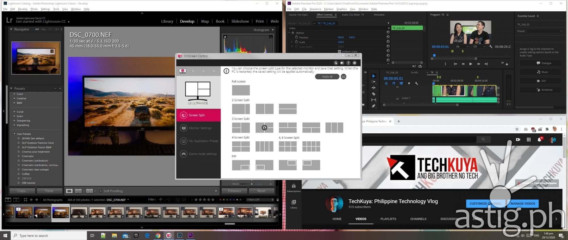
Task: Collapse the Navigator panel
Action: tap(11, 29)
